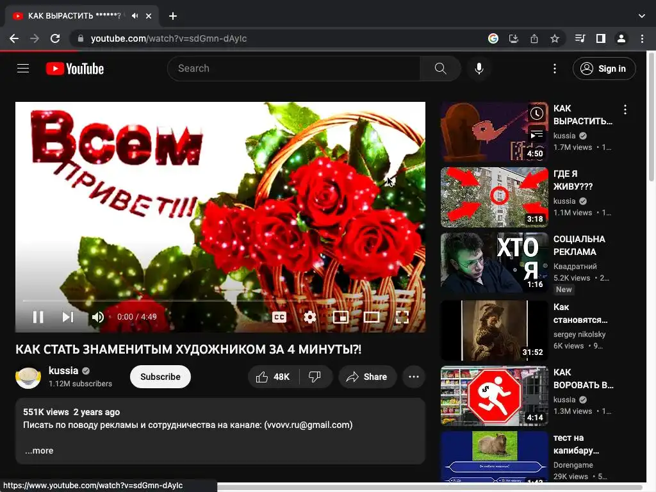The image size is (656, 492).
Task: Share this page from address bar
Action: (534, 38)
